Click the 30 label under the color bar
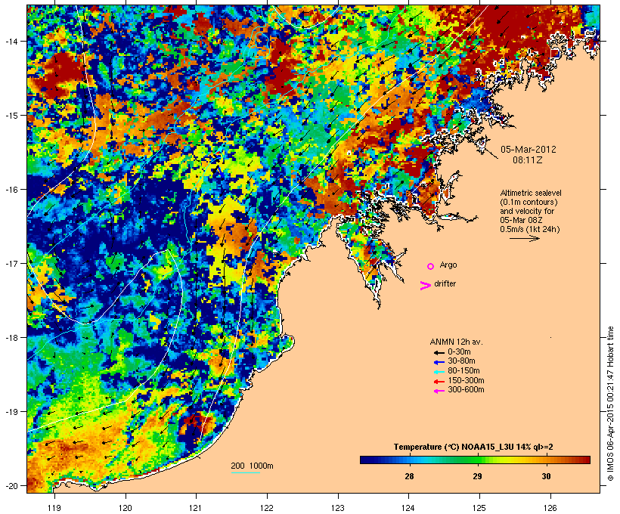 pos(546,476)
